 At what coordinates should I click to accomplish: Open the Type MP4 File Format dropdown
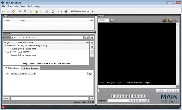pos(23,74)
